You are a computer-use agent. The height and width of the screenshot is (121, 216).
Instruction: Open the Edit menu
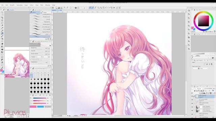coord(7,5)
